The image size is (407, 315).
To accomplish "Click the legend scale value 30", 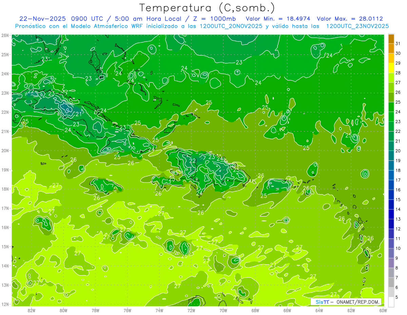I will pos(398,53).
